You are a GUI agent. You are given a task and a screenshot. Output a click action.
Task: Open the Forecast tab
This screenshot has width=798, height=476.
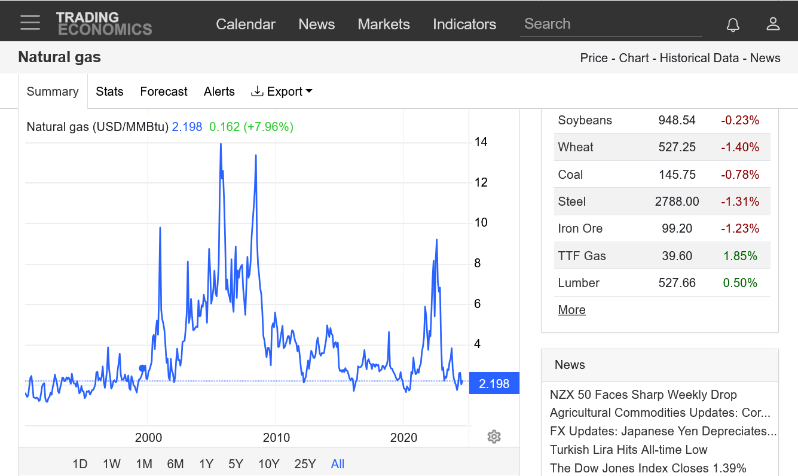click(x=163, y=91)
